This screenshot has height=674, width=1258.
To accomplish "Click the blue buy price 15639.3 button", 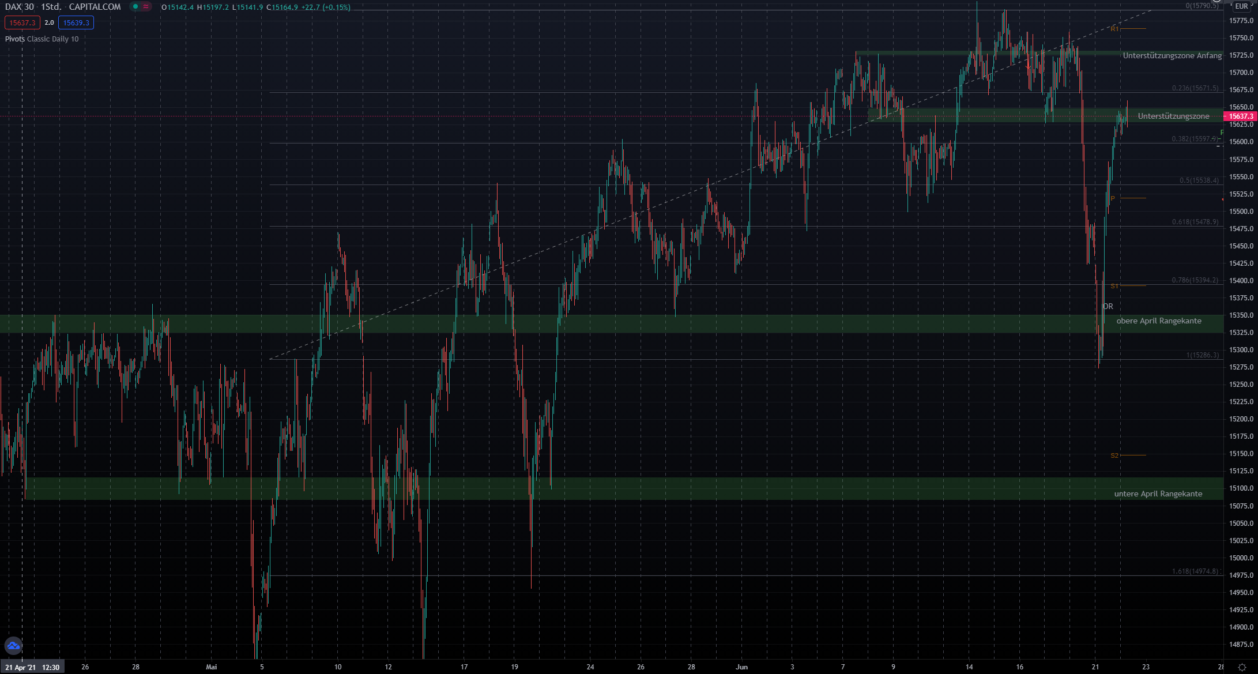I will coord(76,23).
